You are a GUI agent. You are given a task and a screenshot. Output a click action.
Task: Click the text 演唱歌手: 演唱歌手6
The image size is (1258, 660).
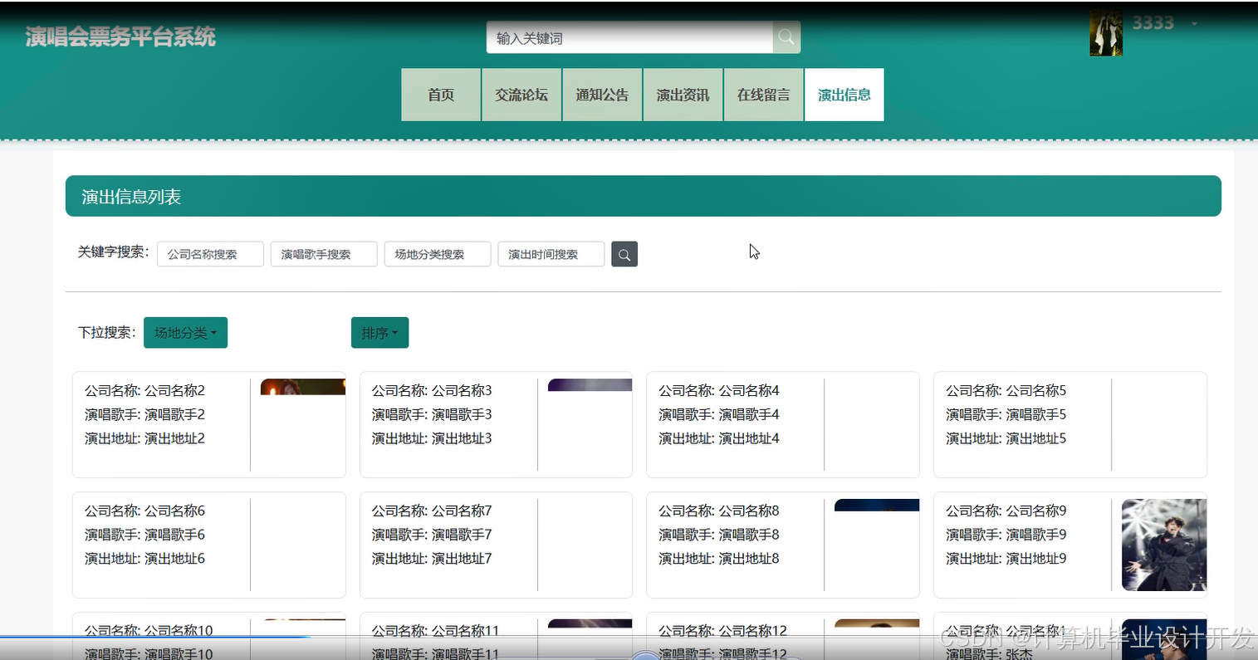144,535
